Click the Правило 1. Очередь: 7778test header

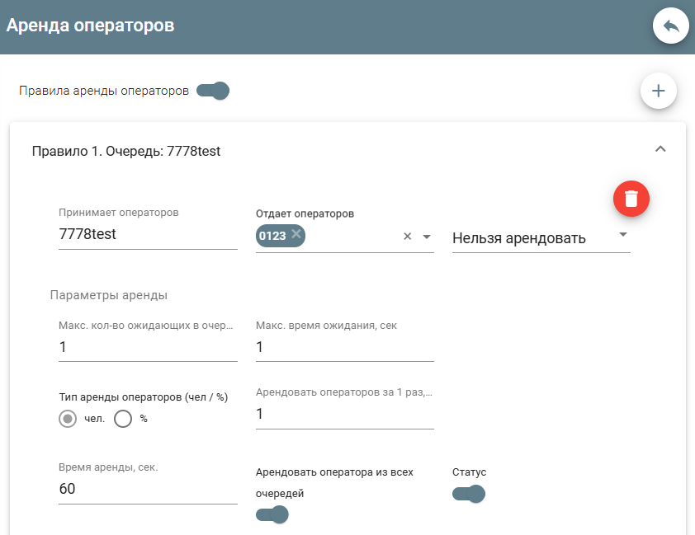tap(126, 151)
